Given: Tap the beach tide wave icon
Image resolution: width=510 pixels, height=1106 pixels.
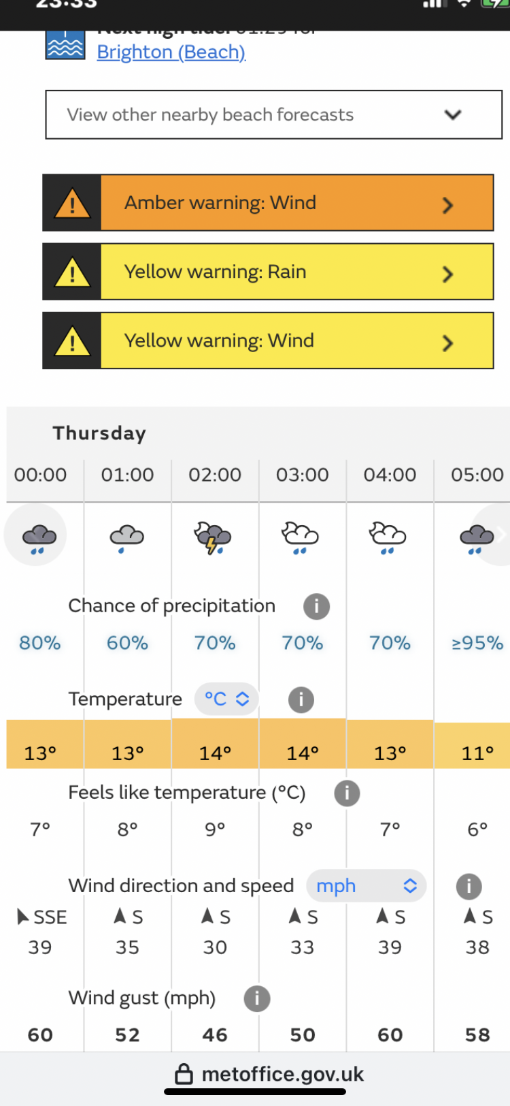Looking at the screenshot, I should (x=65, y=45).
